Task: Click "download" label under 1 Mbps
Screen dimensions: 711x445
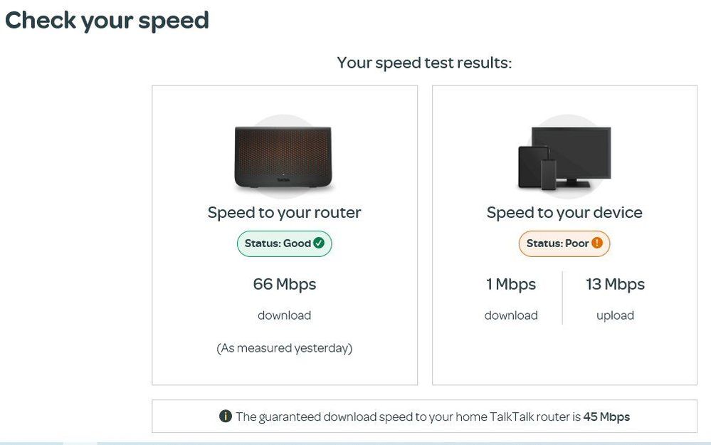Action: (x=511, y=315)
